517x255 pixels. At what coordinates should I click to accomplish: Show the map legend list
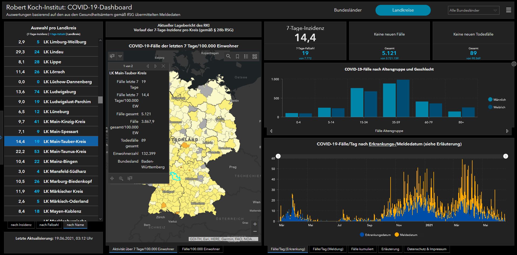pyautogui.click(x=246, y=56)
